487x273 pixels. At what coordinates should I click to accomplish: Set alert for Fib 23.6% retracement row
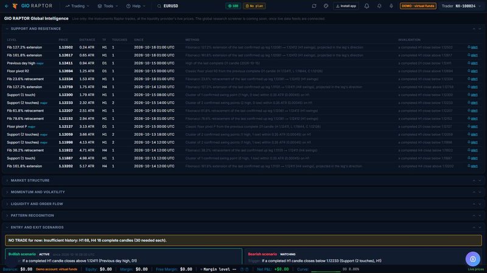tap(472, 79)
